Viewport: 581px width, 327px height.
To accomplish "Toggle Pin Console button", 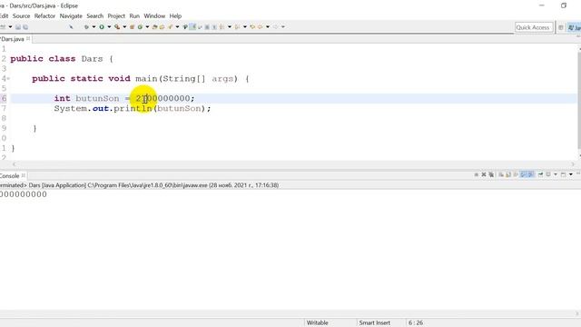I will (x=541, y=174).
